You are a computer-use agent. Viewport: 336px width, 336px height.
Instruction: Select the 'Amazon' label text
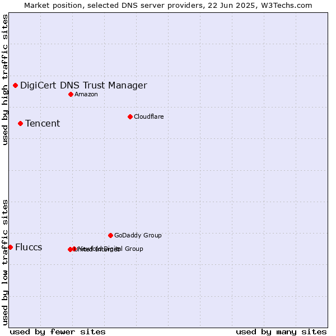[86, 94]
